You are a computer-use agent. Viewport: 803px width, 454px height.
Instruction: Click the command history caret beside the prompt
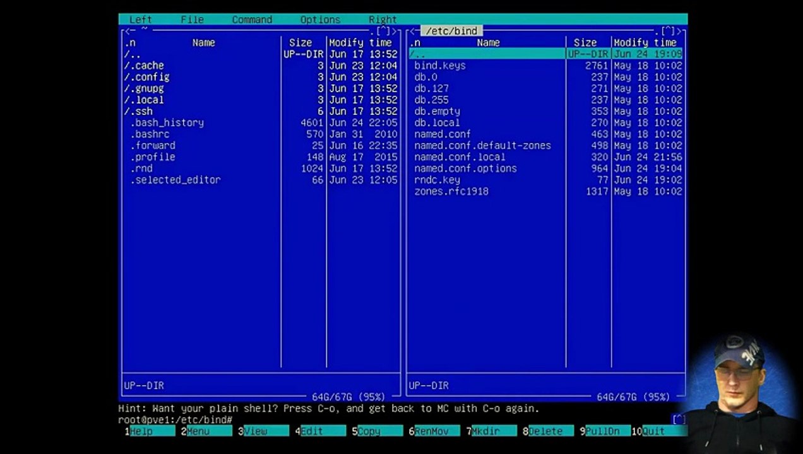pos(679,419)
